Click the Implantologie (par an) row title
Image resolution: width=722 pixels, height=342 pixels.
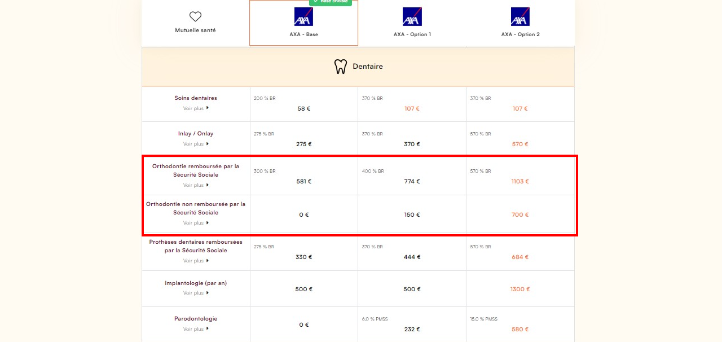(196, 283)
